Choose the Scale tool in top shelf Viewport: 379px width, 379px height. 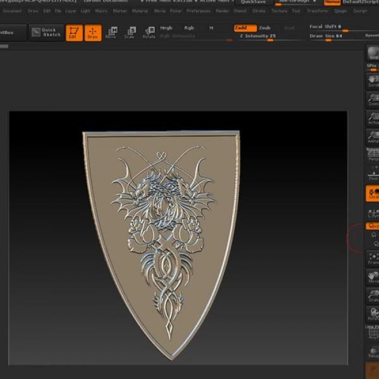coord(129,33)
